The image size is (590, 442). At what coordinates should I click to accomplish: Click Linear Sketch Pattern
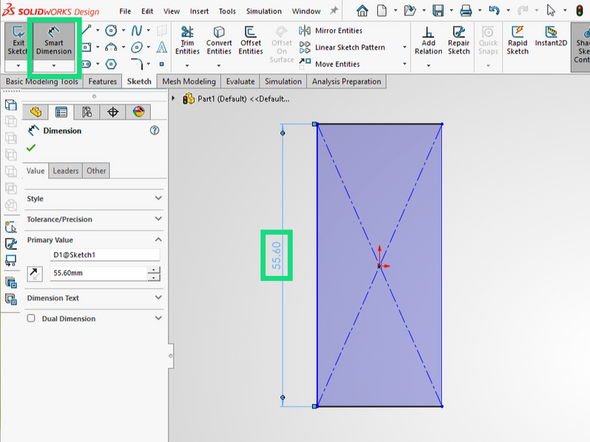coord(342,47)
